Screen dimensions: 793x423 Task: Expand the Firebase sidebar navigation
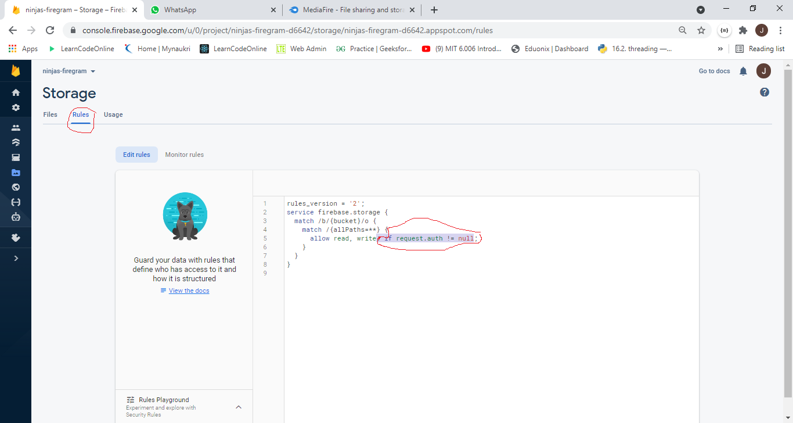[x=16, y=258]
